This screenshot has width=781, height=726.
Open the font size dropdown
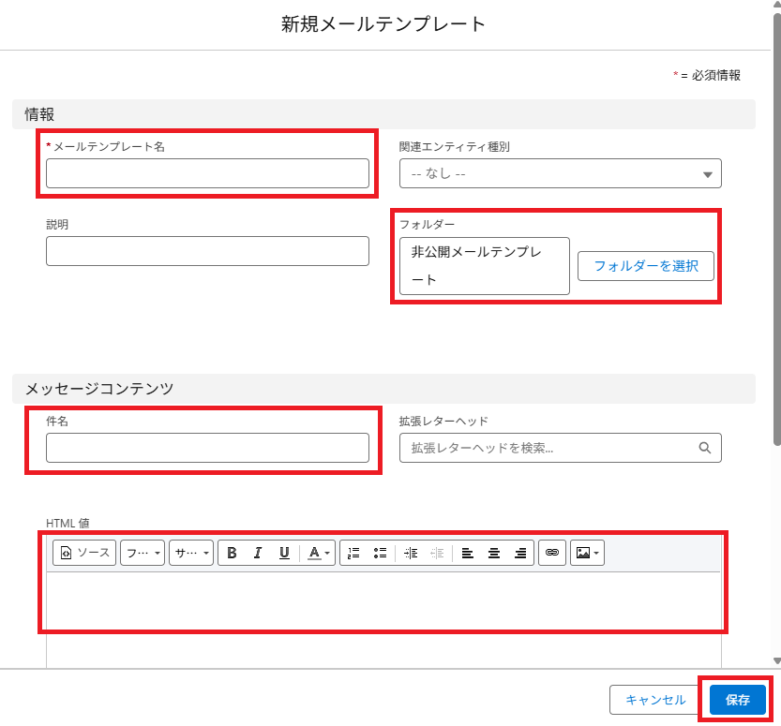click(x=191, y=553)
